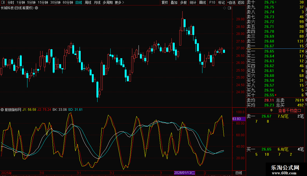Click the 总买 492 total
The height and width of the screenshot is (176, 307).
click(290, 105)
